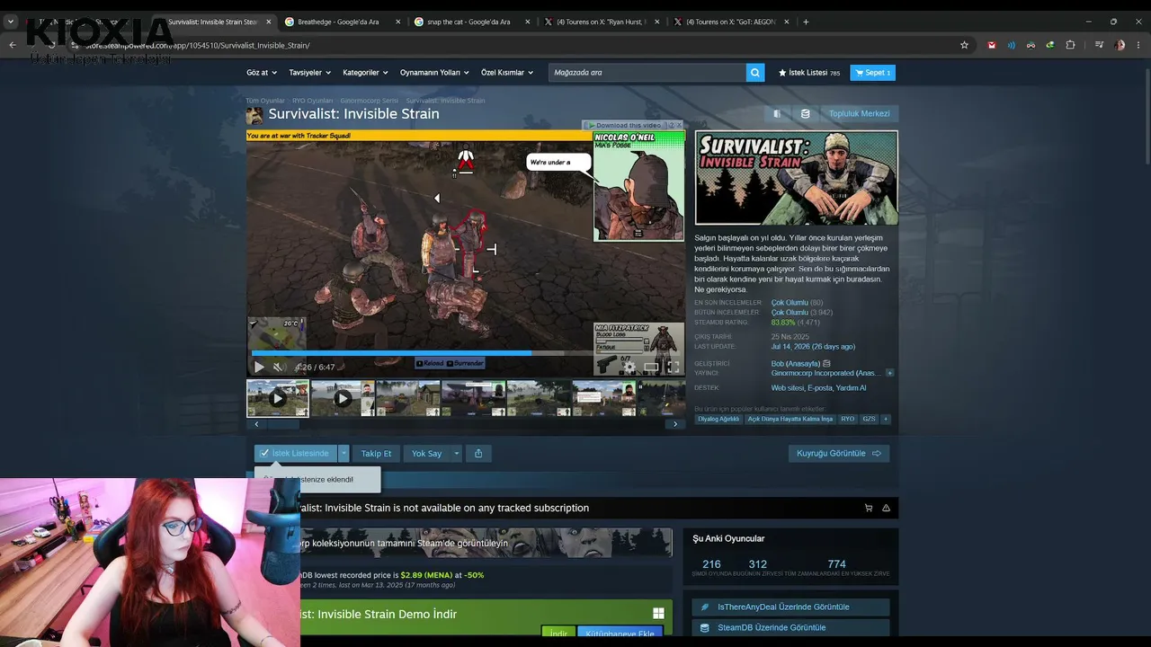Screen dimensions: 1151x647
Task: Click the Açık Dünya Hayatta Kalma İnşa tag
Action: (791, 419)
